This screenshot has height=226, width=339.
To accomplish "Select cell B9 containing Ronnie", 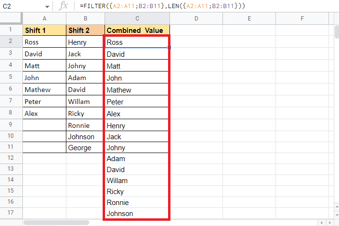I will coord(85,125).
